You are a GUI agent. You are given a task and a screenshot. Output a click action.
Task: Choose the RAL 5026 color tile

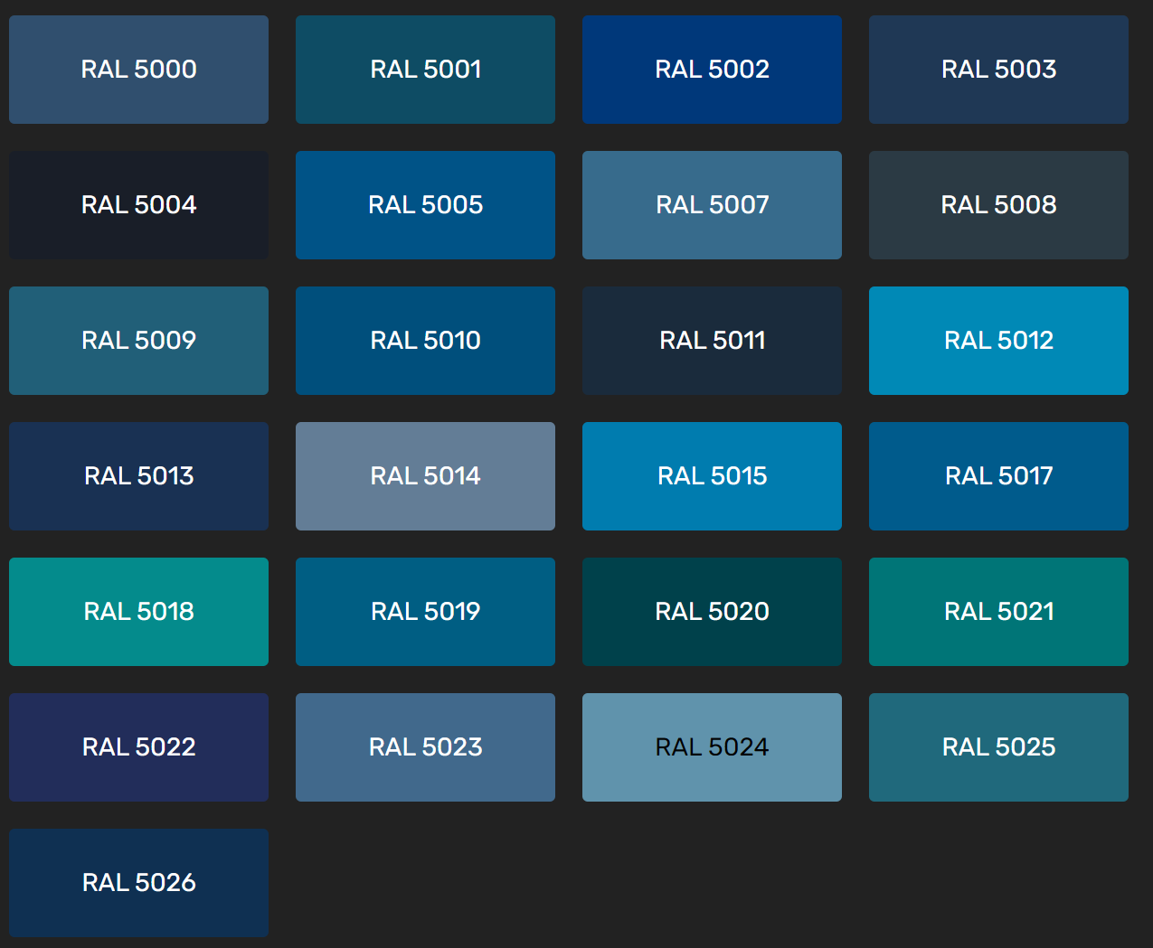click(138, 883)
